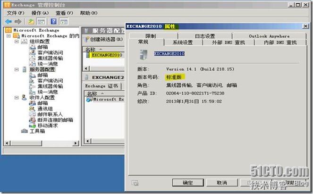Click the dialog bottom-left help icon
Viewport: 313px width, 194px height.
pos(135,183)
